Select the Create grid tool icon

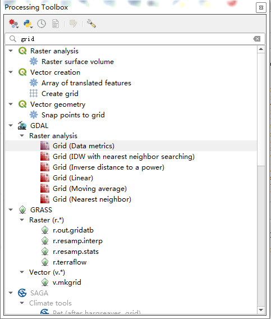pyautogui.click(x=34, y=93)
